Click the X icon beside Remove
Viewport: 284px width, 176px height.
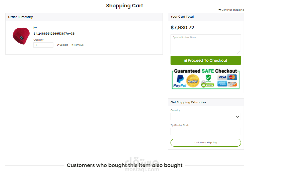[x=72, y=45]
